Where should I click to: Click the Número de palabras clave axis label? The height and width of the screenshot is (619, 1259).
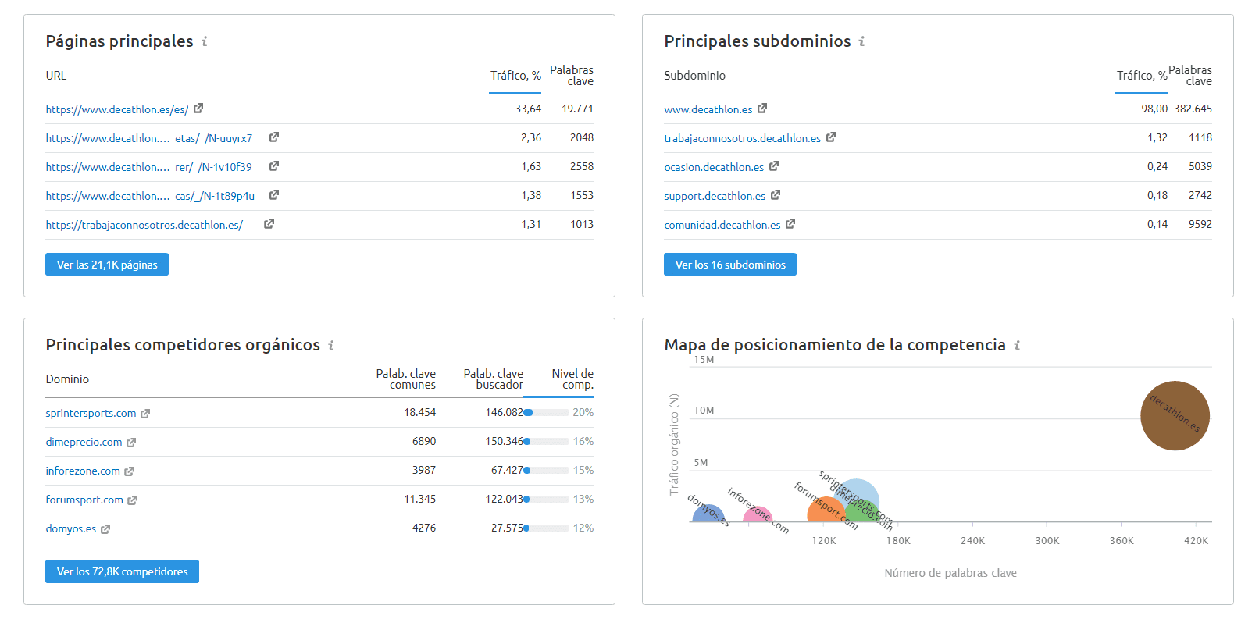[x=950, y=573]
